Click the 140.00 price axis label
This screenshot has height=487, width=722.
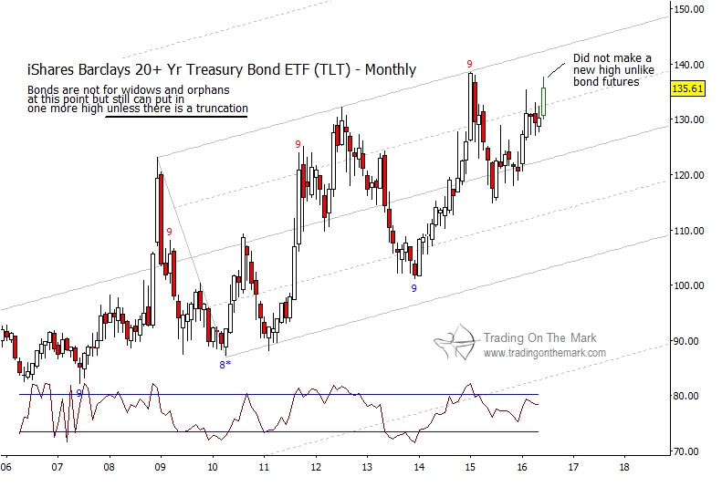(689, 65)
